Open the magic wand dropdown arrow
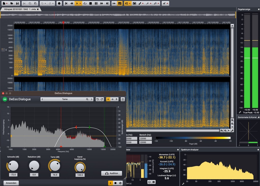Image resolution: width=260 pixels, height=186 pixels. (x=151, y=4)
